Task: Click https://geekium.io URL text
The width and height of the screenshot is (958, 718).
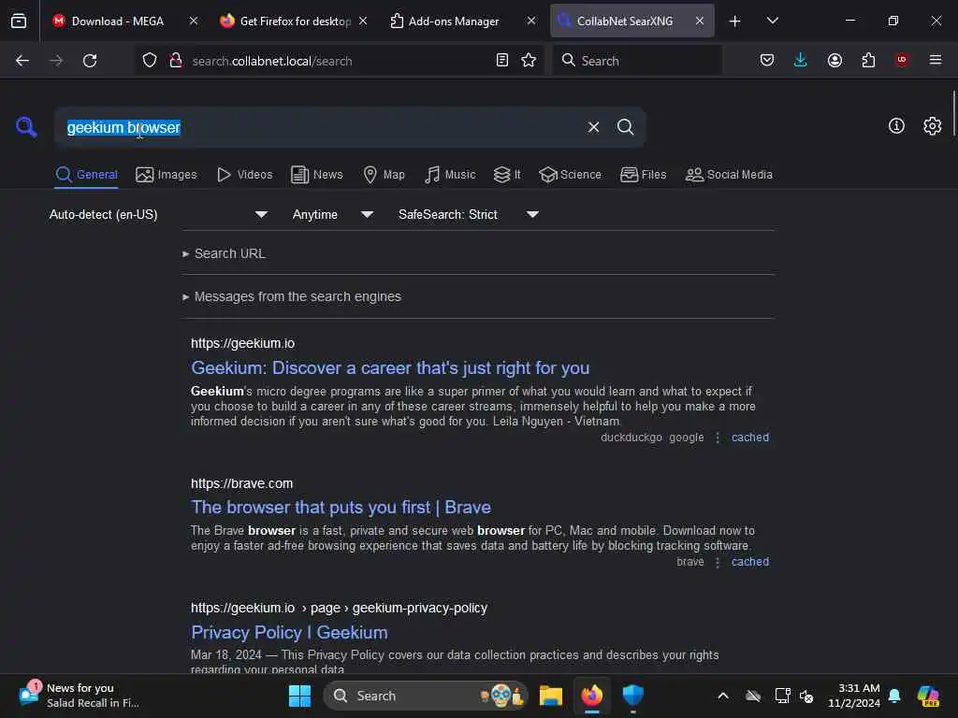Action: [x=242, y=343]
